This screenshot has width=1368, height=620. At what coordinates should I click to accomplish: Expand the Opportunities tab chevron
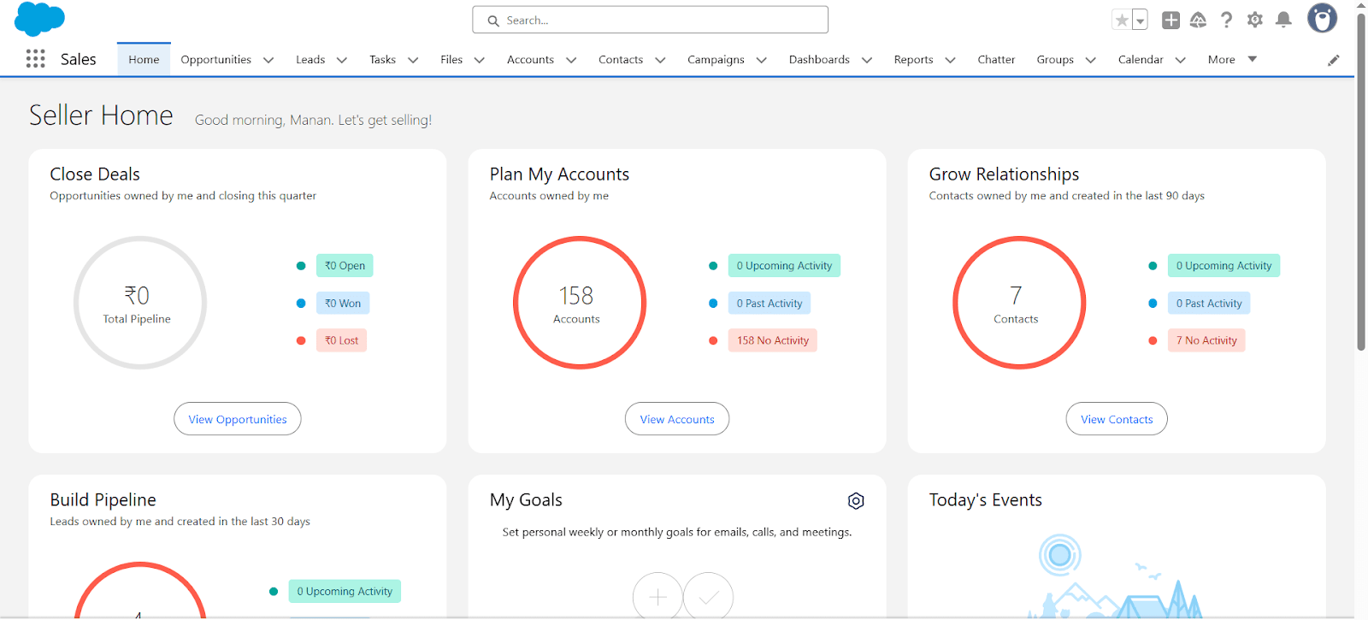tap(268, 60)
